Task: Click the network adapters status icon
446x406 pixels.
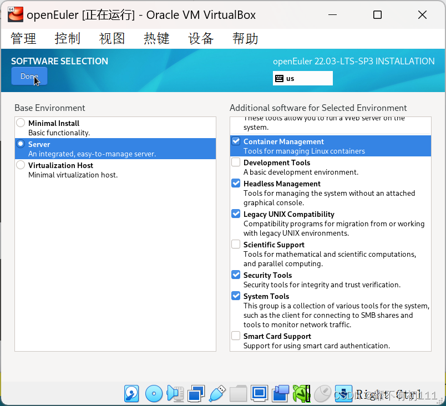Action: [x=196, y=394]
